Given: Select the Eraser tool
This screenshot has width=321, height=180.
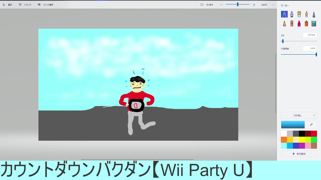Looking at the screenshot, I should (292, 23).
